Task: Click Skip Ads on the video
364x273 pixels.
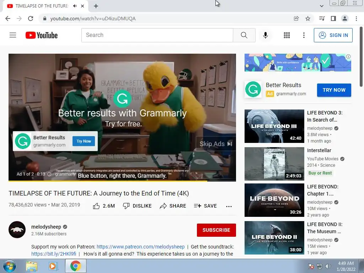Action: [216, 144]
